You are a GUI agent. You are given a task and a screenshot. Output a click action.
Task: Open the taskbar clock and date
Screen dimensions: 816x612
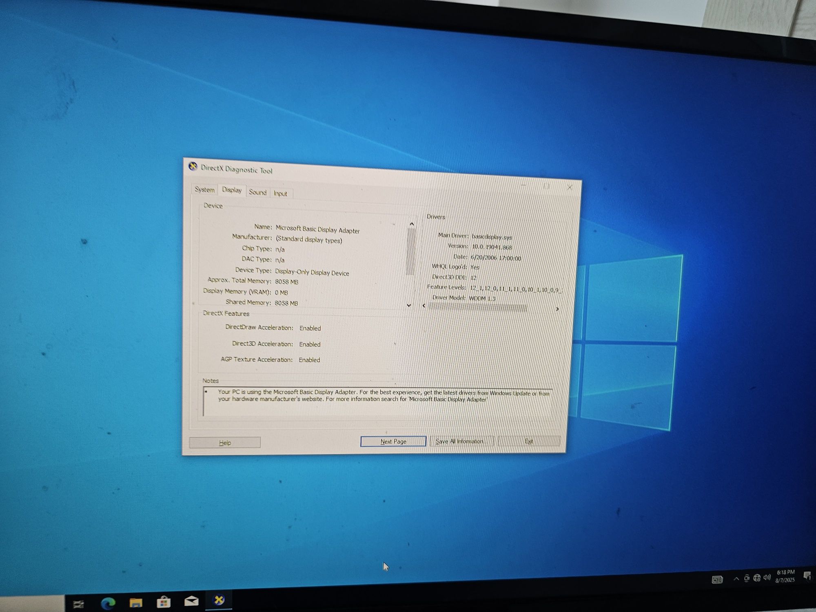(x=785, y=576)
